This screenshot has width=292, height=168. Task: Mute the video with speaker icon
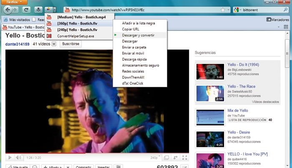tap(18, 158)
